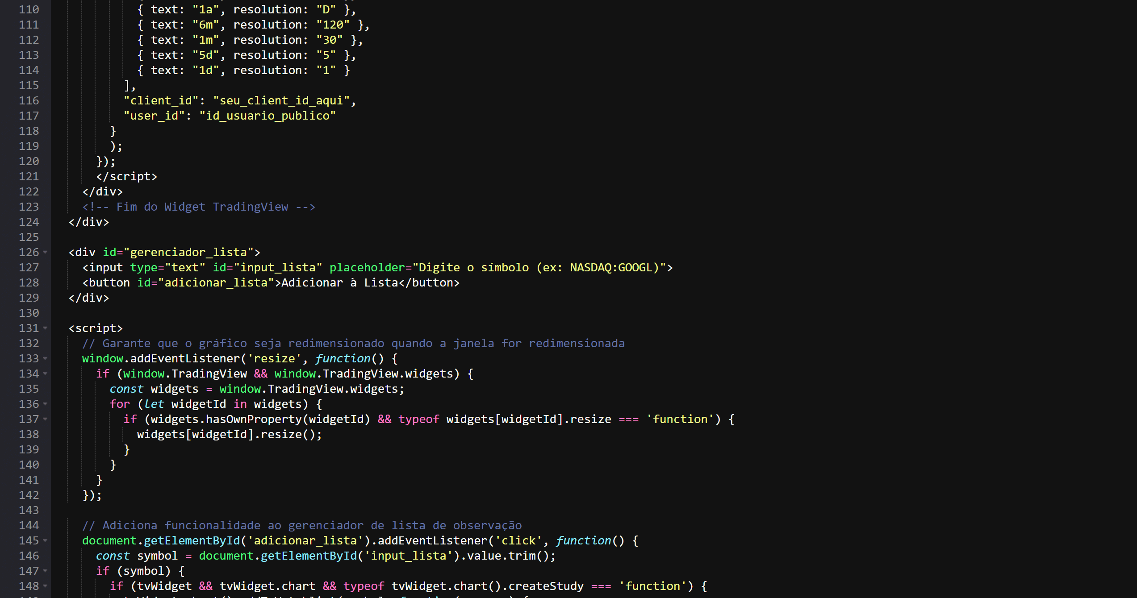Click the "30" resolution value on line 112

click(x=330, y=40)
